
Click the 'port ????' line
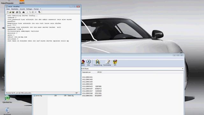point(12,26)
